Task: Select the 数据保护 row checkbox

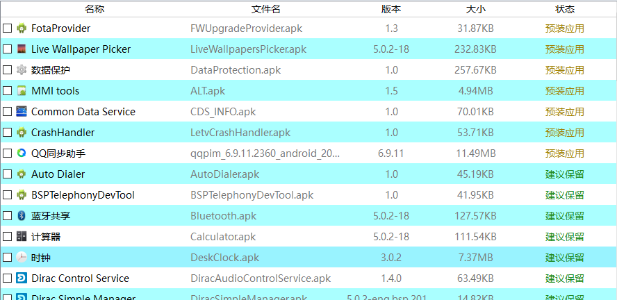Action: pyautogui.click(x=7, y=70)
